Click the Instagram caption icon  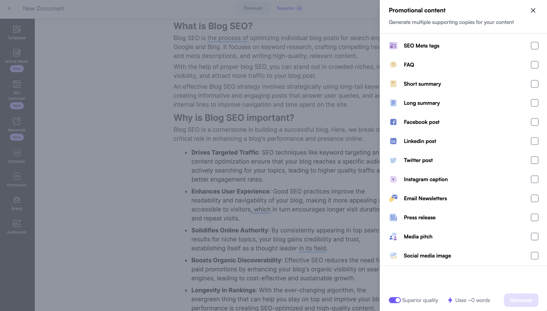[x=393, y=179]
